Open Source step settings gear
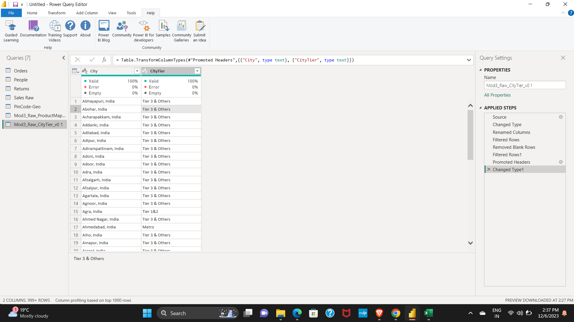 tap(561, 117)
